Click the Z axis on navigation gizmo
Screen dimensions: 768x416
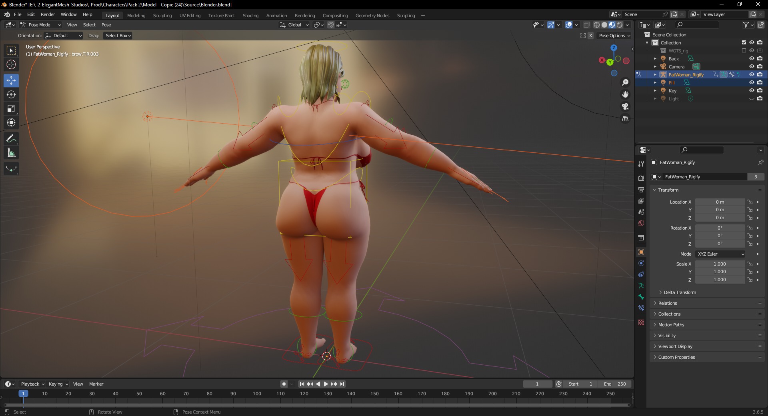tap(614, 48)
